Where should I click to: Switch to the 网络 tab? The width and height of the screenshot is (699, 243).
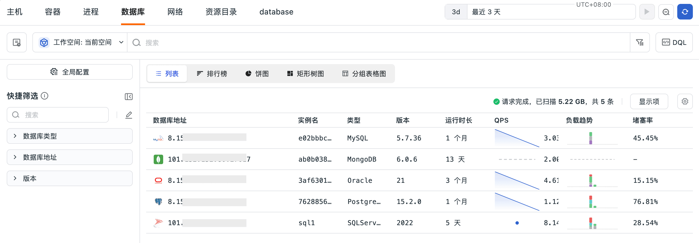click(175, 12)
